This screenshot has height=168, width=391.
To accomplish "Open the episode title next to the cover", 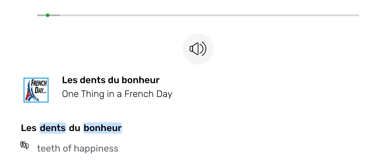I will coord(111,80).
